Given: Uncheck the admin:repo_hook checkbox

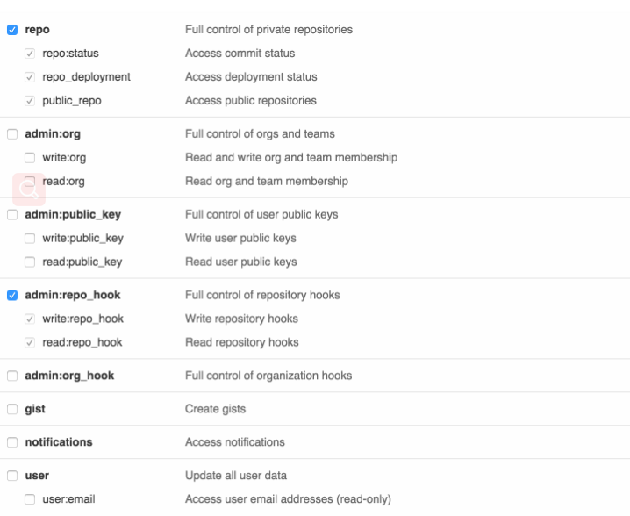Looking at the screenshot, I should coord(11,296).
